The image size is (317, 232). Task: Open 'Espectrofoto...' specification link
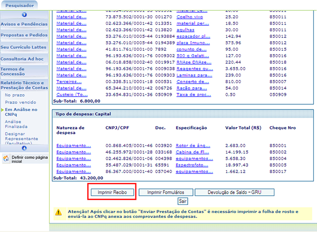coord(192,165)
